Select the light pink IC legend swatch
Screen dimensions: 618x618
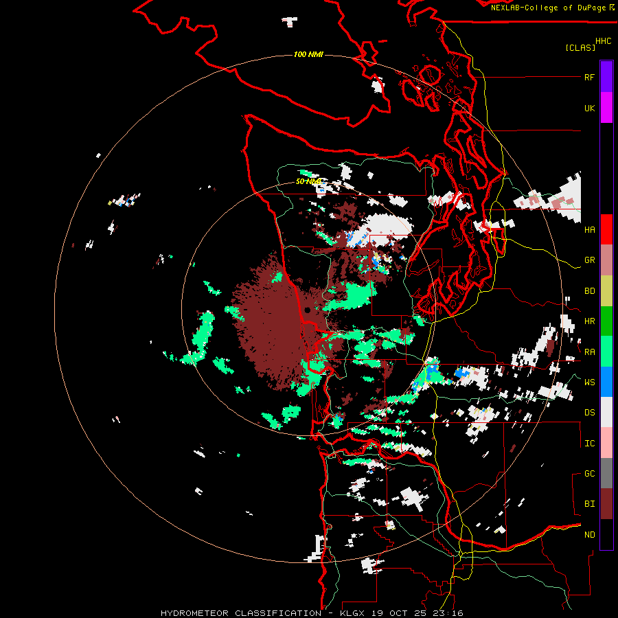[606, 443]
